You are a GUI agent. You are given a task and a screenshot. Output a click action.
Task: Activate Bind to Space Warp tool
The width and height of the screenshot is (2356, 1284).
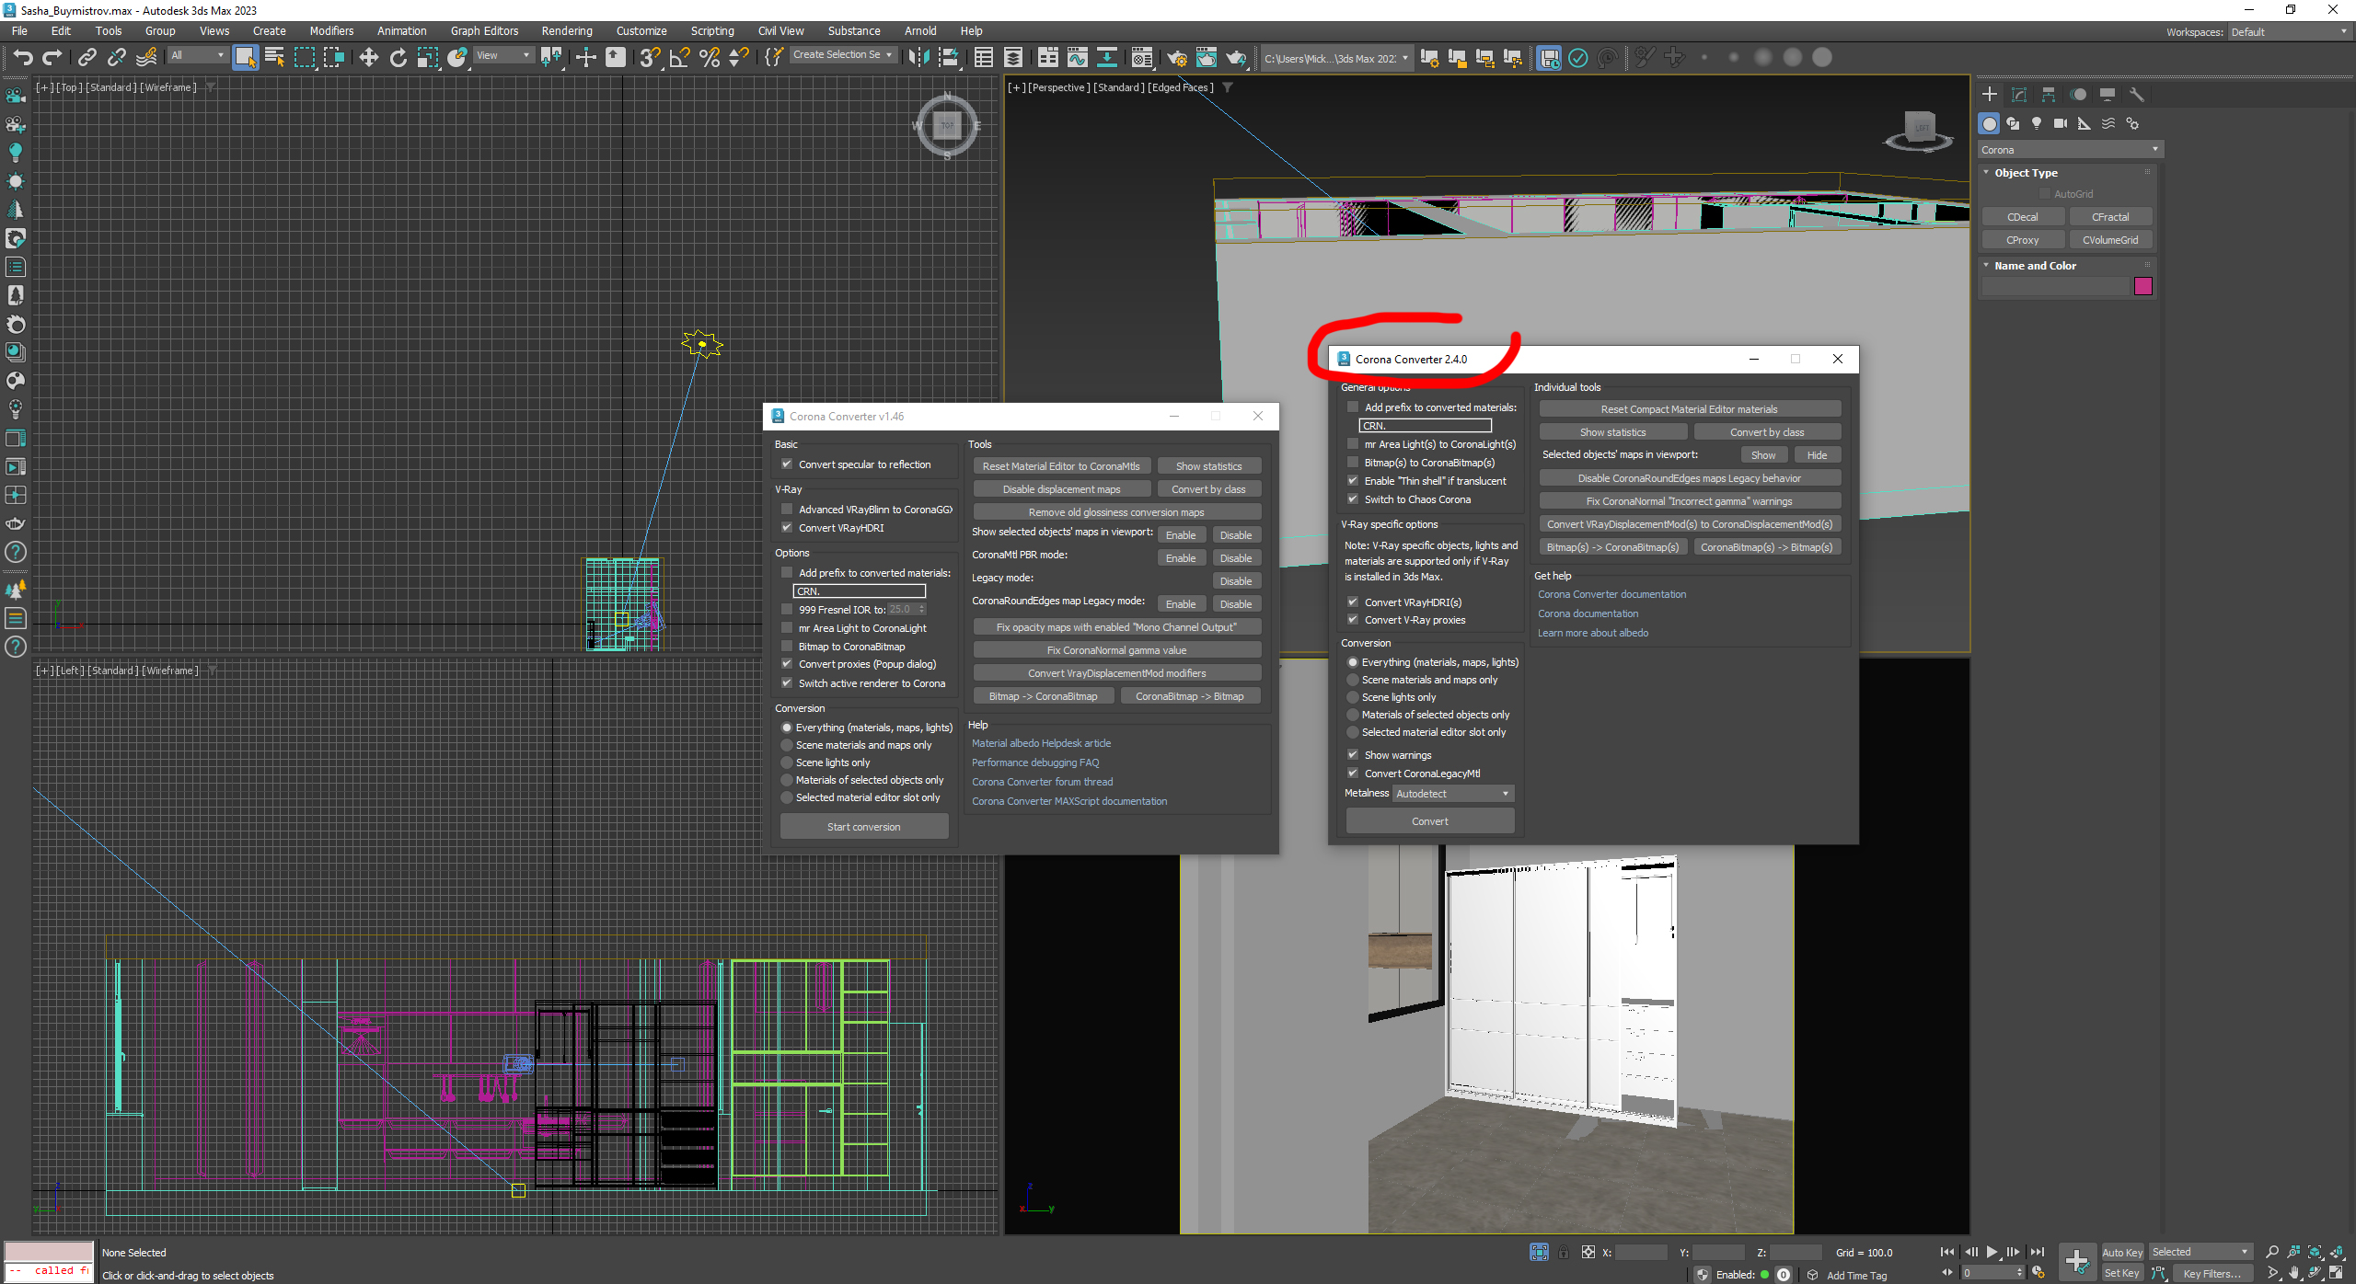coord(146,58)
